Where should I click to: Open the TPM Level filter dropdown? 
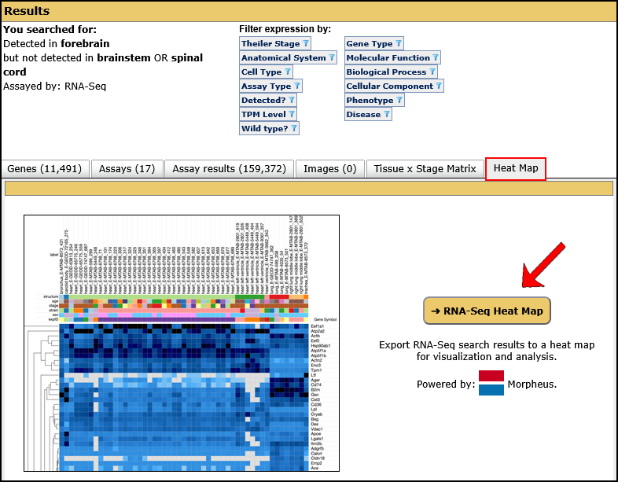point(268,115)
